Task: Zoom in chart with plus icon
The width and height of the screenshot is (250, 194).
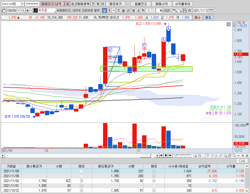Action: (243, 155)
